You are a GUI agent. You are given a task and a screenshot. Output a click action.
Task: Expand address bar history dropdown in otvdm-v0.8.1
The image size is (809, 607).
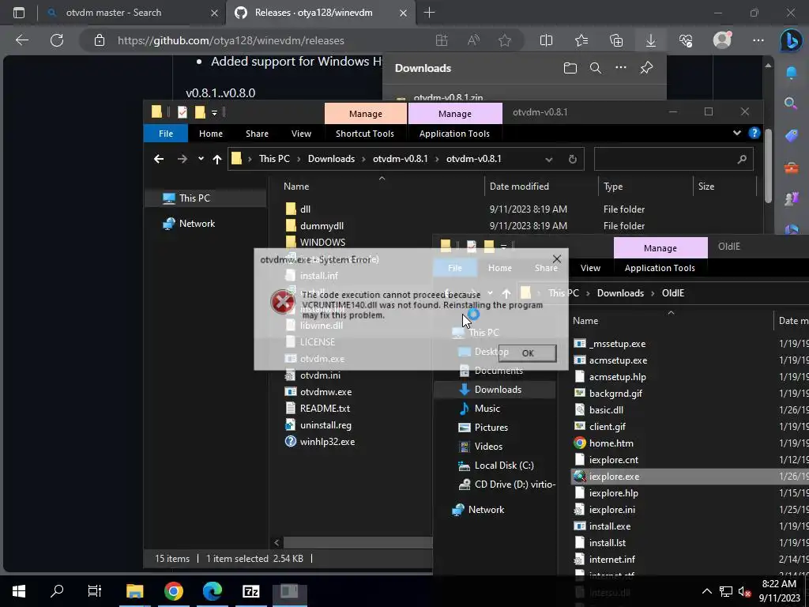tap(549, 160)
